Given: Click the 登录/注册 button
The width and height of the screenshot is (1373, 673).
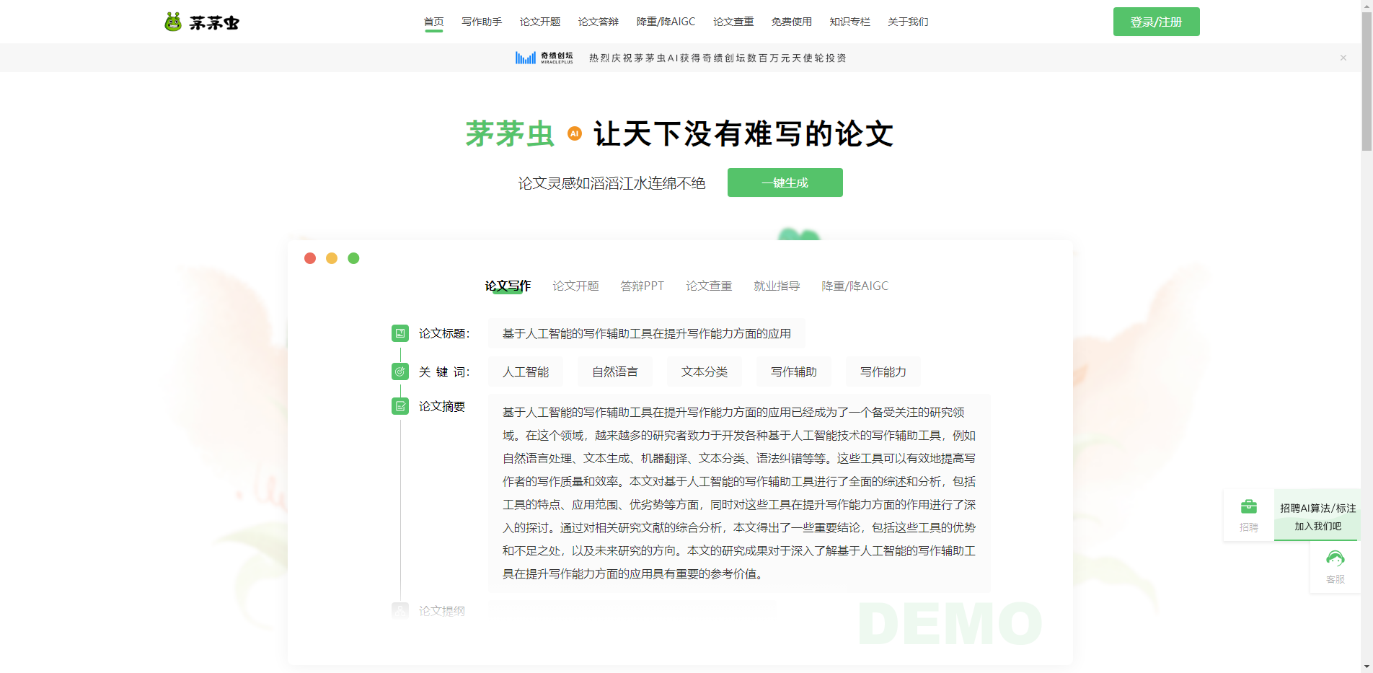Looking at the screenshot, I should point(1157,22).
